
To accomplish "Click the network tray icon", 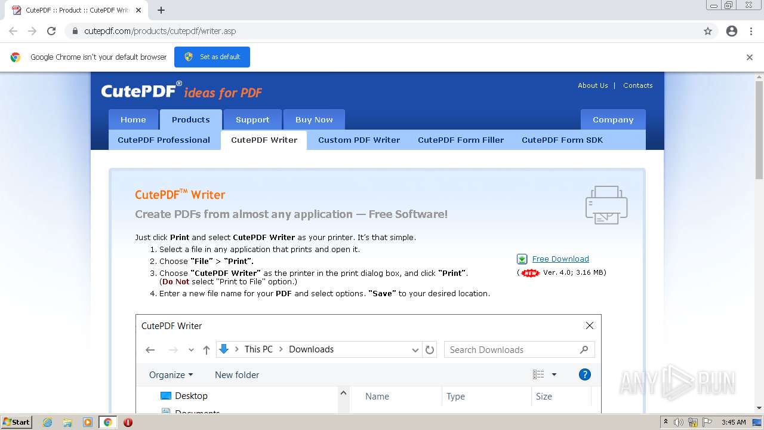I will coord(693,422).
